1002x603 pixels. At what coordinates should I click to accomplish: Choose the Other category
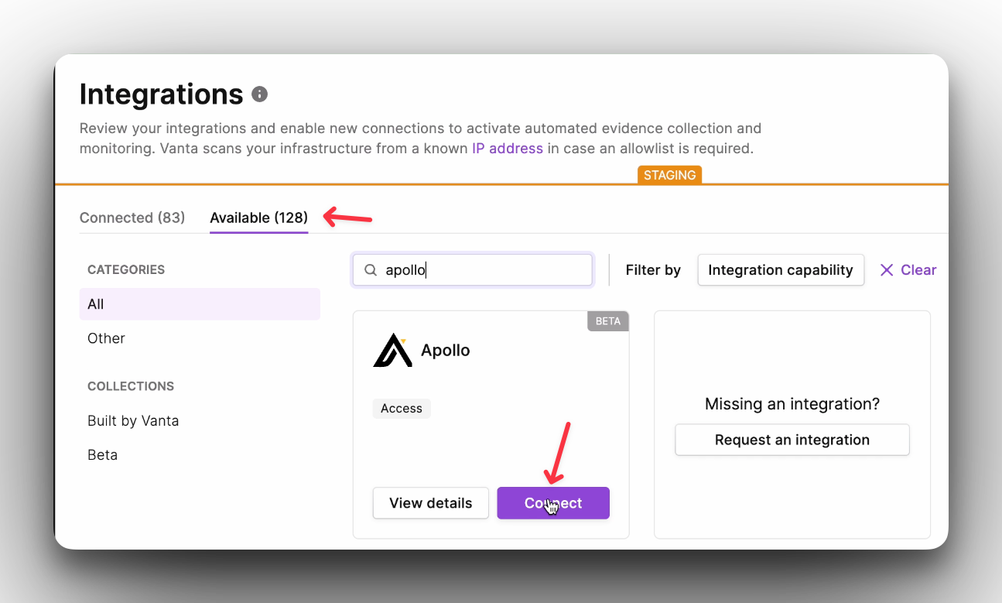coord(106,338)
